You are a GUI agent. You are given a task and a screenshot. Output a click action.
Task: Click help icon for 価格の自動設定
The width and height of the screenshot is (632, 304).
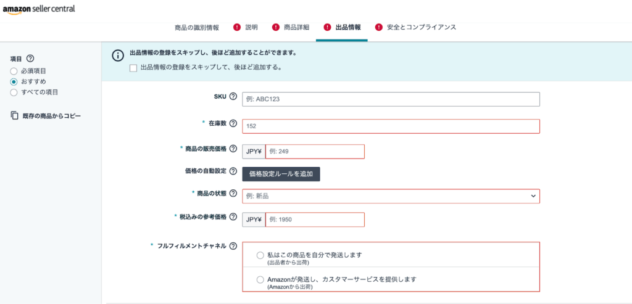point(233,171)
